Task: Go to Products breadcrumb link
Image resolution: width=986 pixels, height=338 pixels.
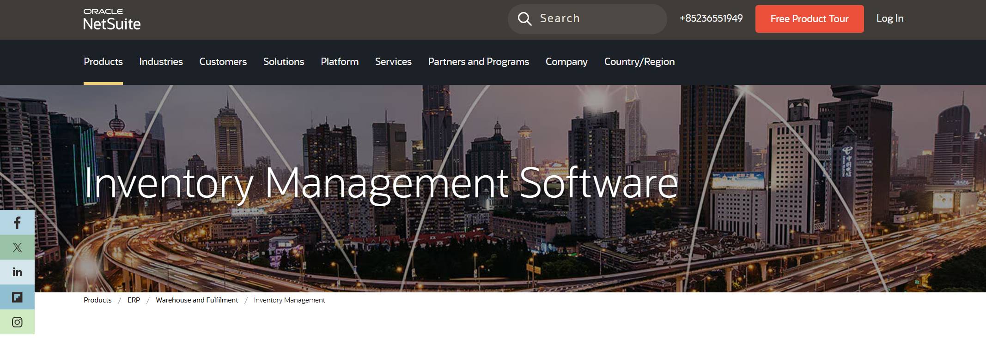Action: pyautogui.click(x=97, y=300)
